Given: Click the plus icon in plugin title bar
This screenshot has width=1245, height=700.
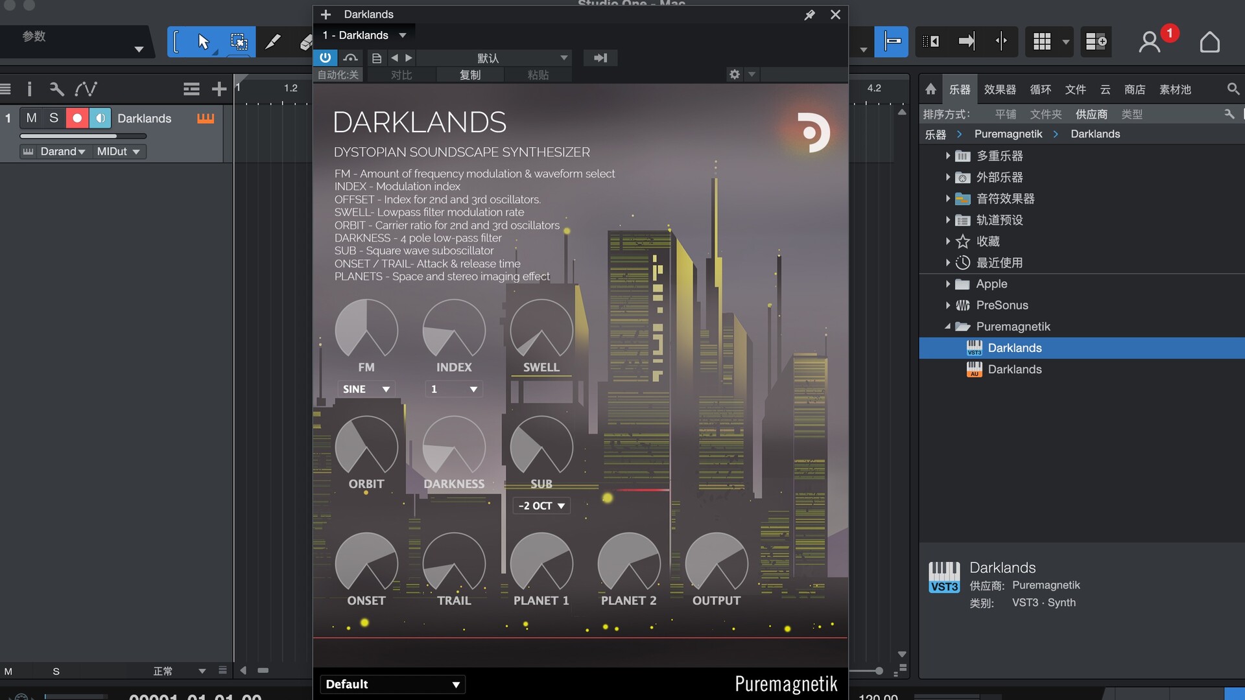Looking at the screenshot, I should [x=326, y=14].
